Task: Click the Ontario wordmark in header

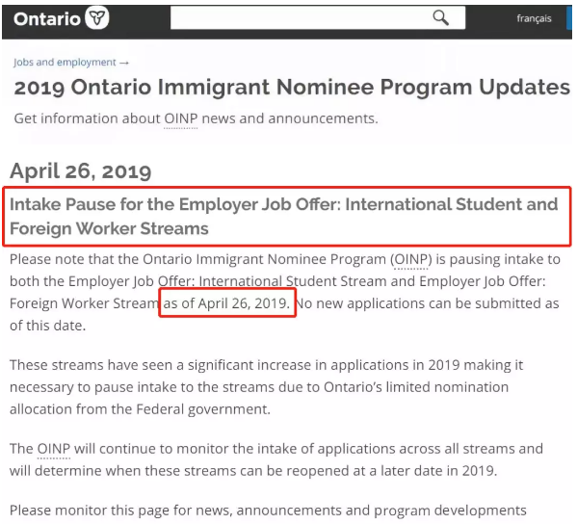Action: [47, 18]
